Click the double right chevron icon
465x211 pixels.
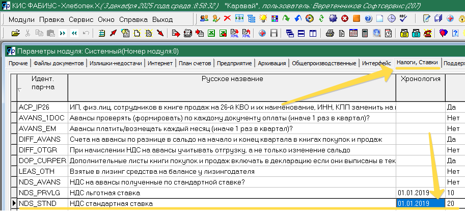coord(62,33)
